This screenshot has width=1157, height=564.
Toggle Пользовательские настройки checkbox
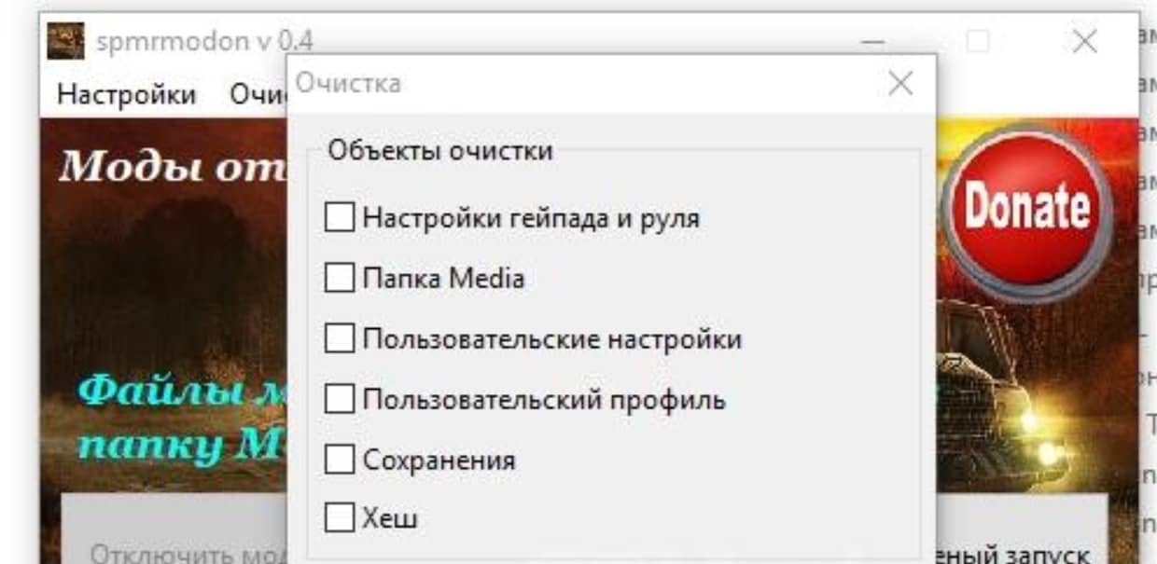tap(340, 338)
